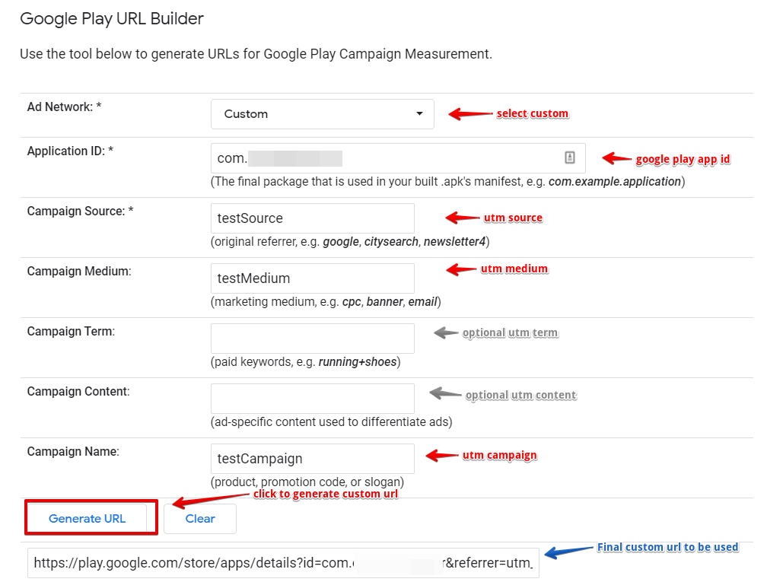
Task: Click the Campaign Source field containing testSource
Action: point(312,218)
